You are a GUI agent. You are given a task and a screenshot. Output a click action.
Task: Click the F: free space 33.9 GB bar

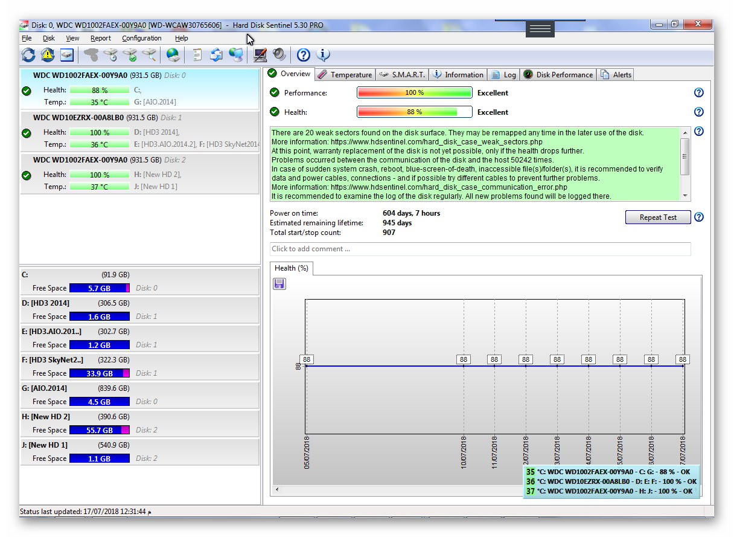100,373
